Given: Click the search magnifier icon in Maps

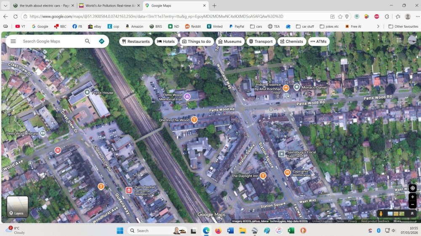Looking at the screenshot, I should 88,41.
